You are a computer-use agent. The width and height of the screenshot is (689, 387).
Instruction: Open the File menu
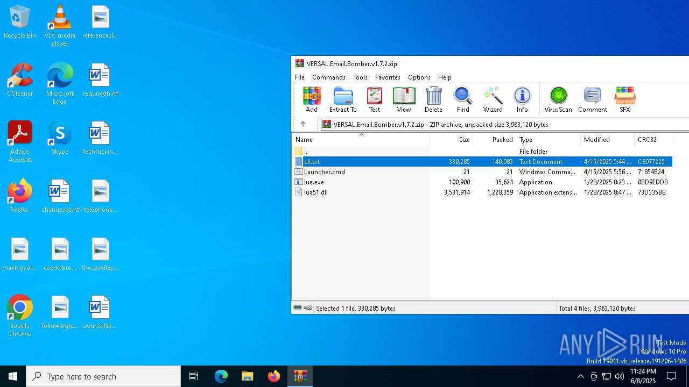(x=300, y=77)
